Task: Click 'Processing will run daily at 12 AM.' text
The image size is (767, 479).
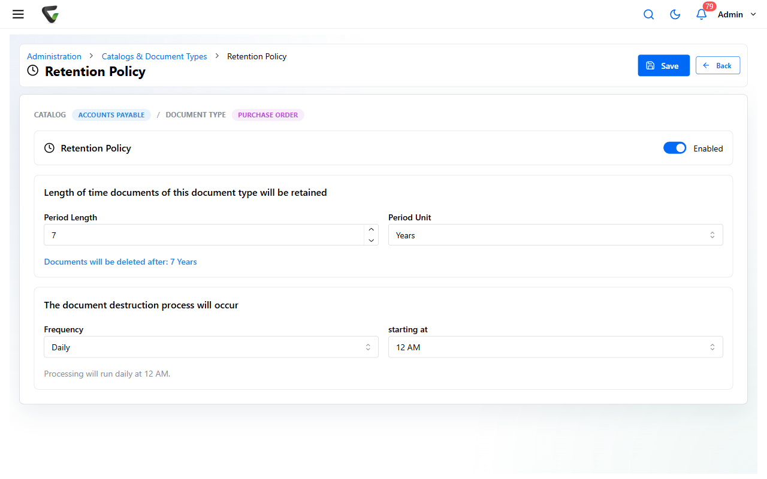Action: coord(107,374)
